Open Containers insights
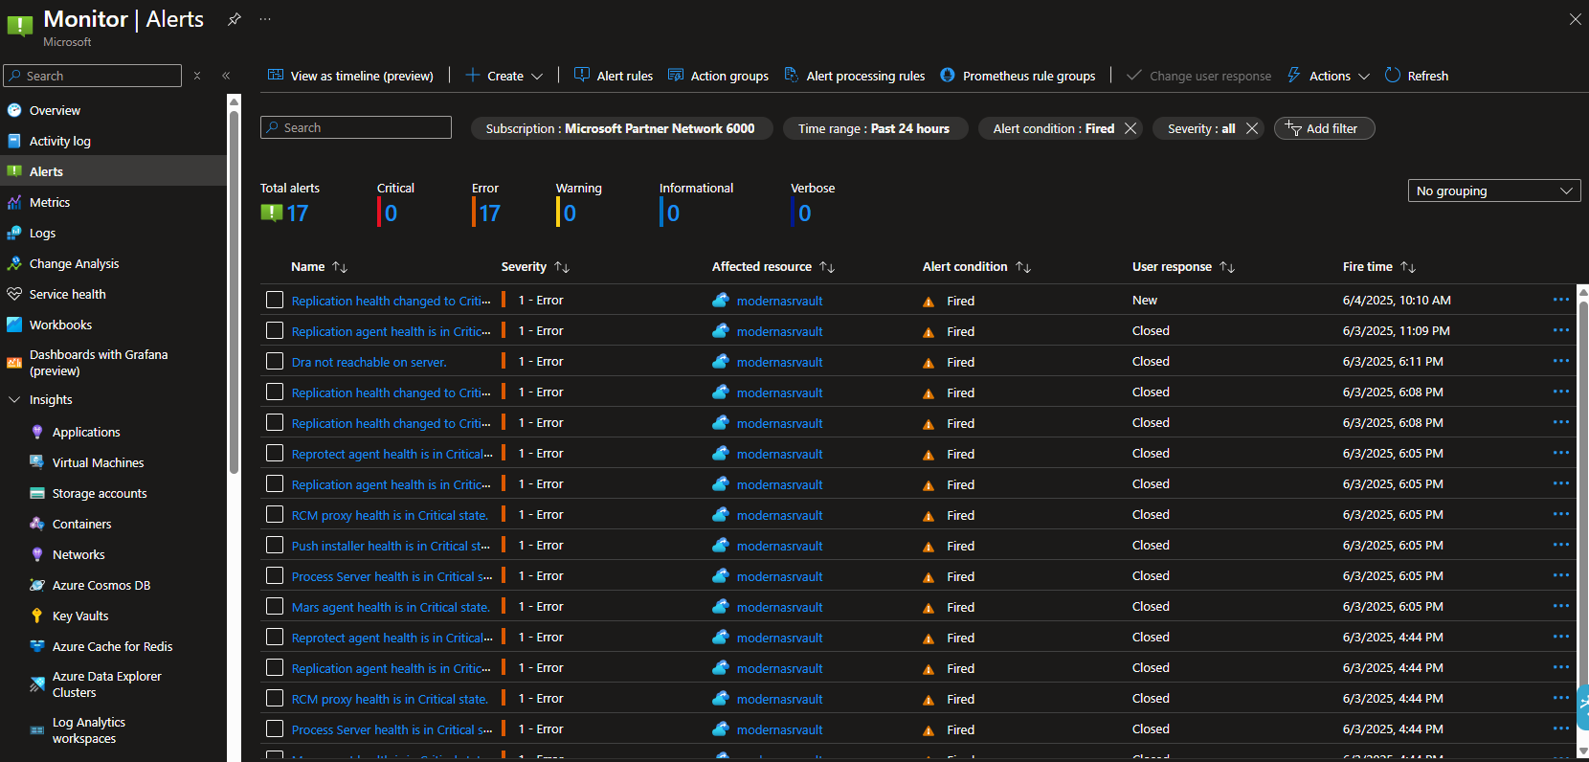This screenshot has height=762, width=1589. (81, 524)
